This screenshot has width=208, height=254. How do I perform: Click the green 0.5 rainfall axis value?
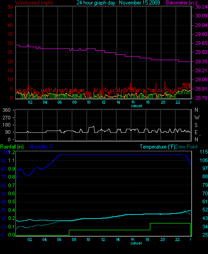click(x=12, y=202)
